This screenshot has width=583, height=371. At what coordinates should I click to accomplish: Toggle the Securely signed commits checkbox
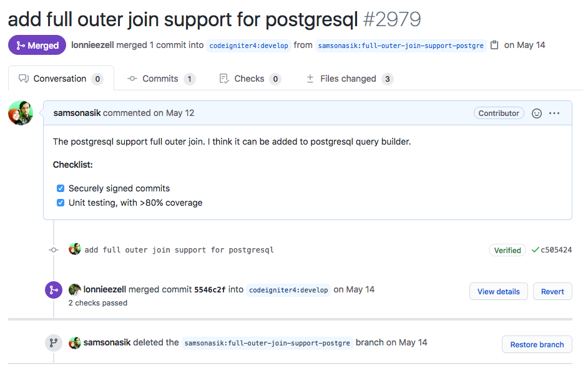click(x=60, y=188)
